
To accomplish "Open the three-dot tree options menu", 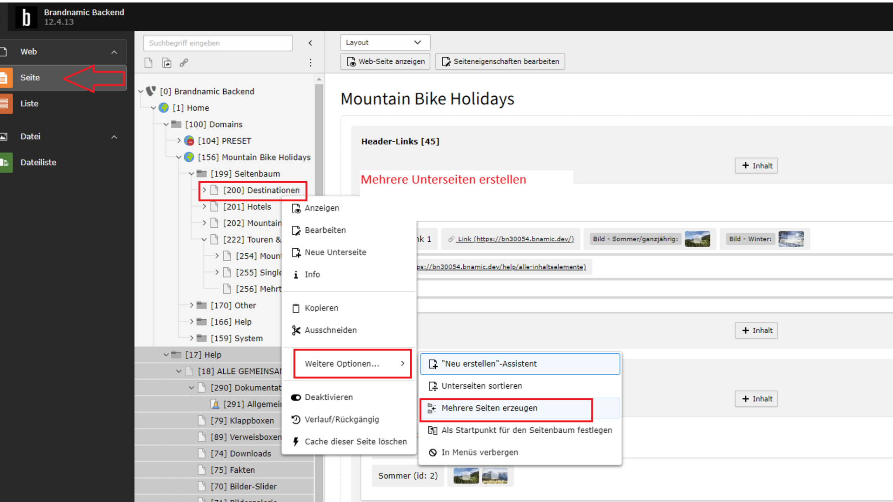I will (310, 63).
